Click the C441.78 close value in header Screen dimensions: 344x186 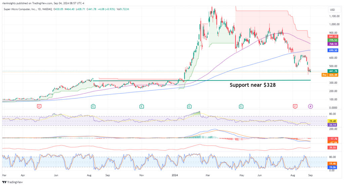pos(91,9)
